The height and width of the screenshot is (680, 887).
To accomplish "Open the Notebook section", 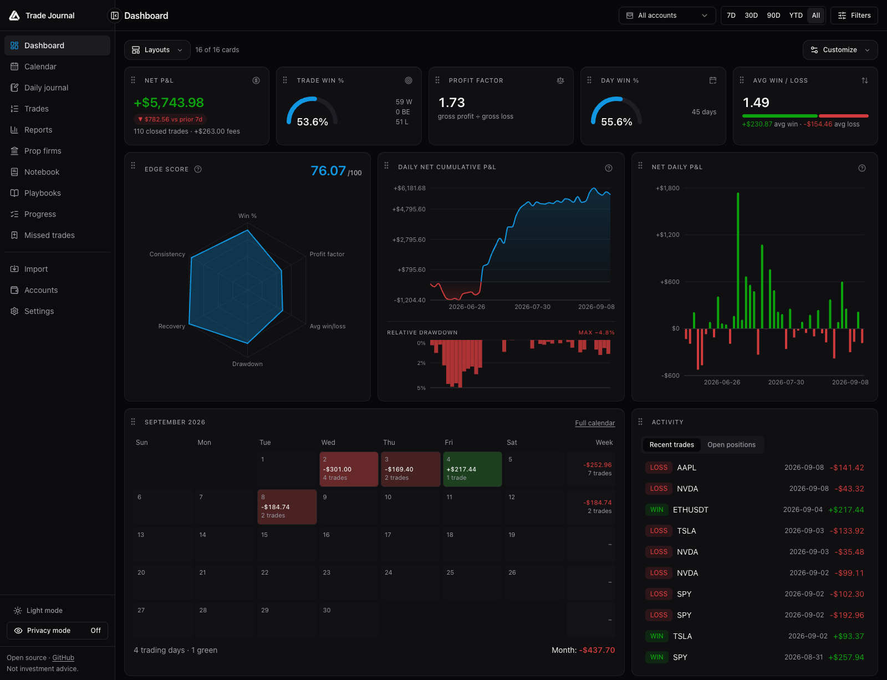I will point(57,172).
